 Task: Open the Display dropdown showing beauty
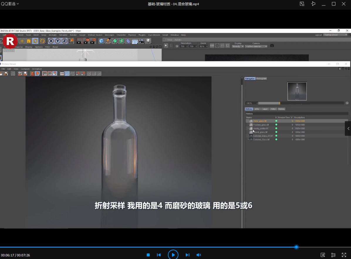pos(238,46)
